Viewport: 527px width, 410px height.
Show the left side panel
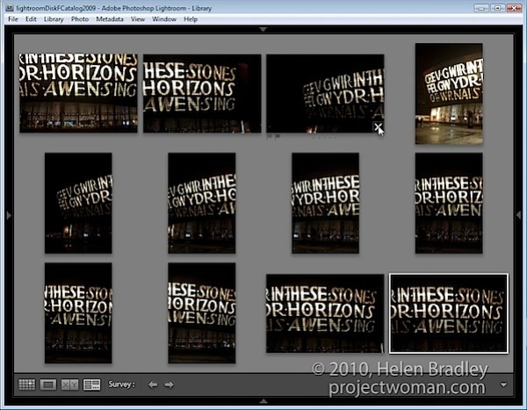point(9,215)
